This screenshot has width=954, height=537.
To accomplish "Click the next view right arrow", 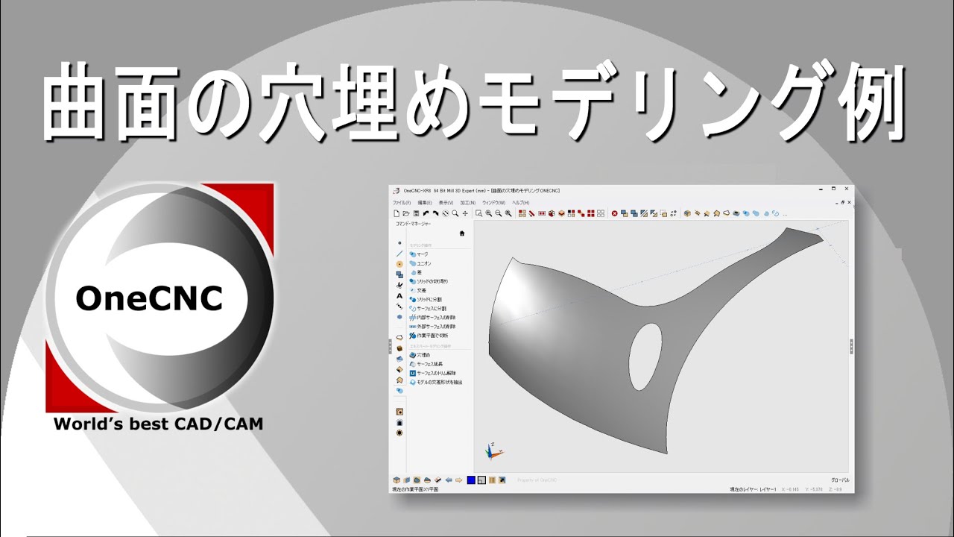I will (x=459, y=480).
